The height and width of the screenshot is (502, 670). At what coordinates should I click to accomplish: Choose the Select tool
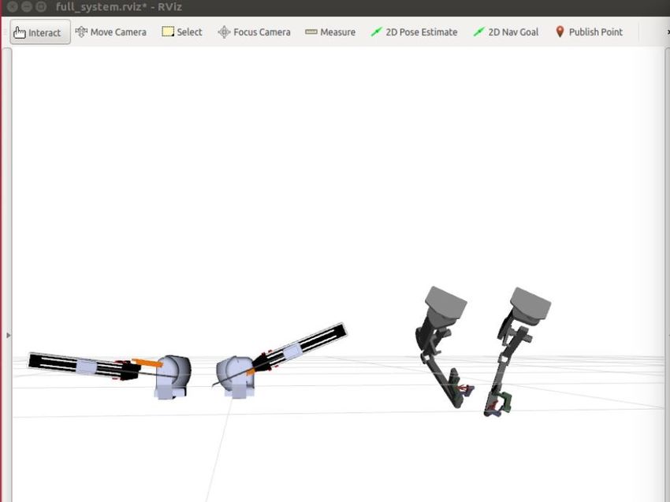(182, 32)
